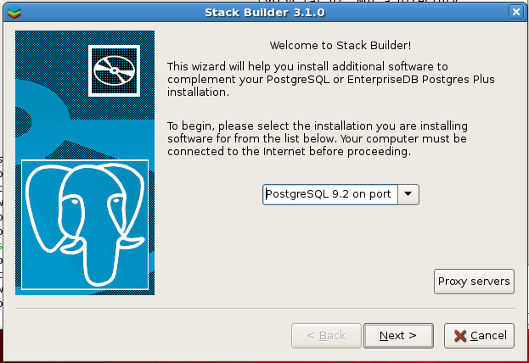529x363 pixels.
Task: Click the PostgreSQL 9.2 on port field
Action: [x=330, y=194]
